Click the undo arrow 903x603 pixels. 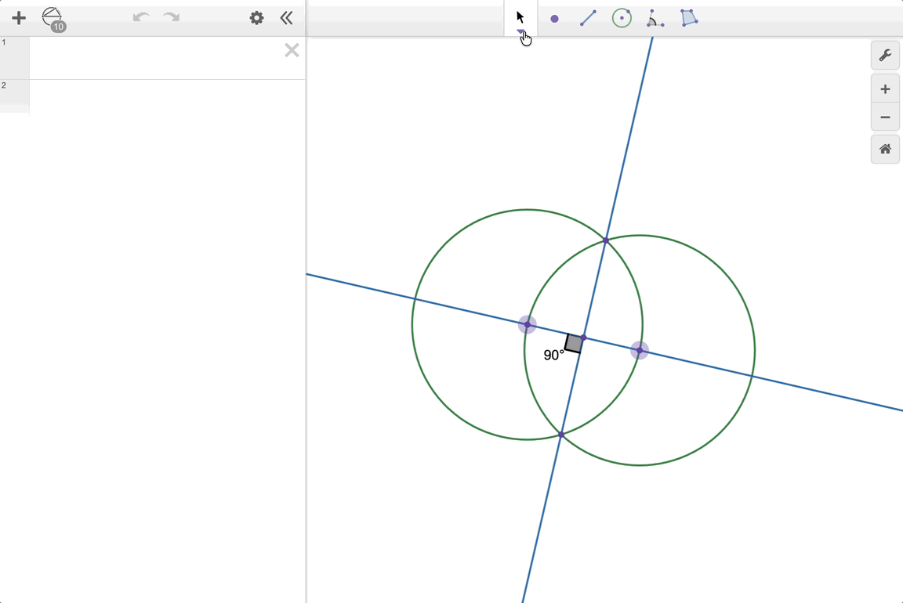pos(140,17)
